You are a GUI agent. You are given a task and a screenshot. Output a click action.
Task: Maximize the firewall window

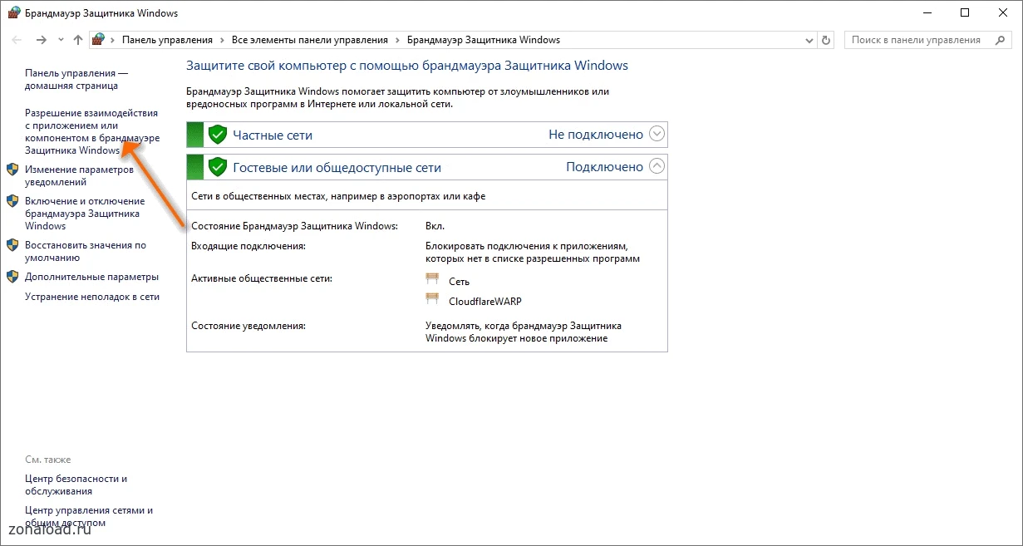coord(965,12)
